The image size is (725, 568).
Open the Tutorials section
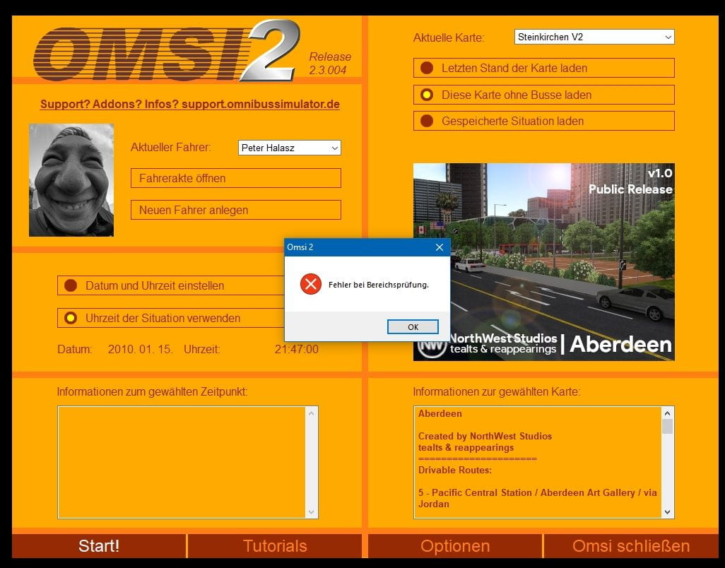275,546
